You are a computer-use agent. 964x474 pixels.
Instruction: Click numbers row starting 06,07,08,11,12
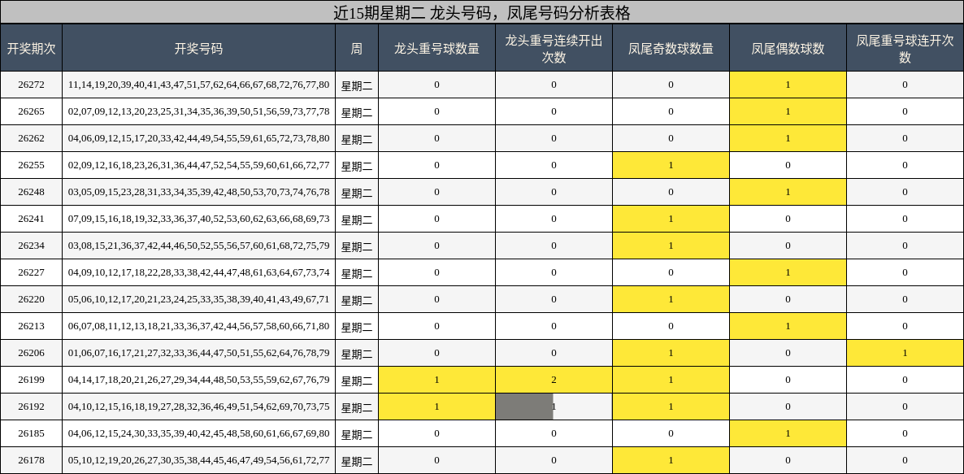pyautogui.click(x=198, y=326)
